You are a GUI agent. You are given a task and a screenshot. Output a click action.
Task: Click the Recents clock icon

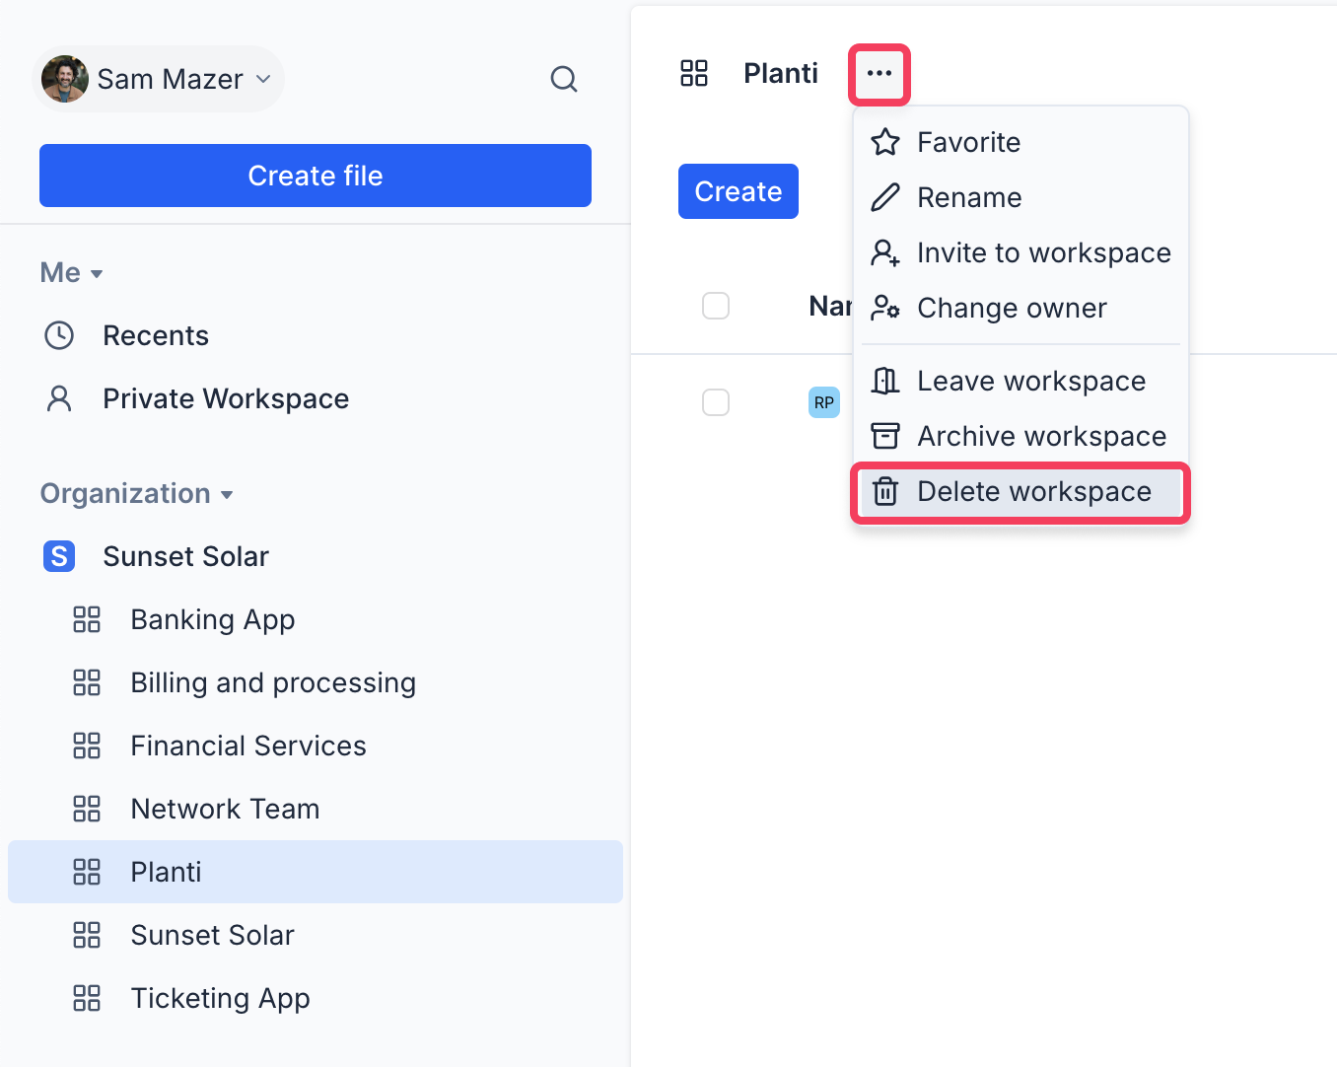pyautogui.click(x=59, y=335)
